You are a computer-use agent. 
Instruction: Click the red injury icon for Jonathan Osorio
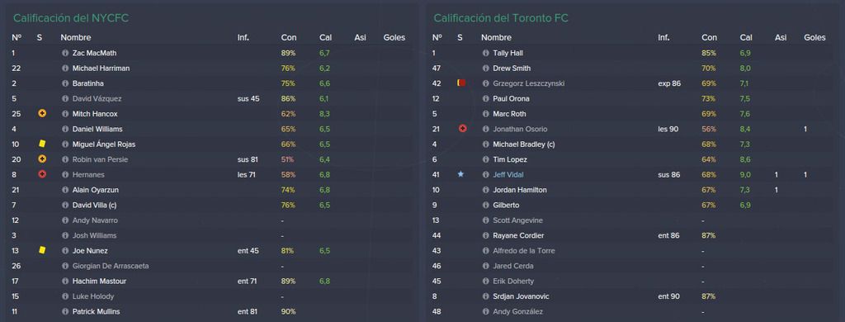pyautogui.click(x=462, y=129)
